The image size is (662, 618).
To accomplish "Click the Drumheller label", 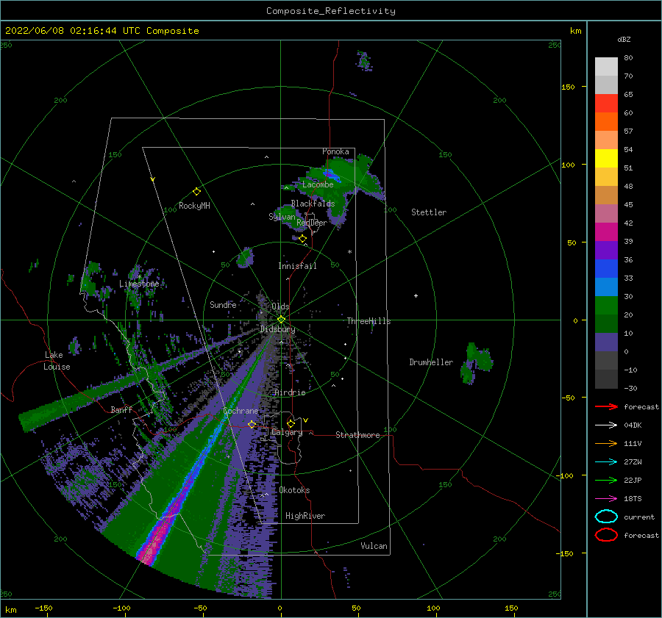I will coord(431,362).
